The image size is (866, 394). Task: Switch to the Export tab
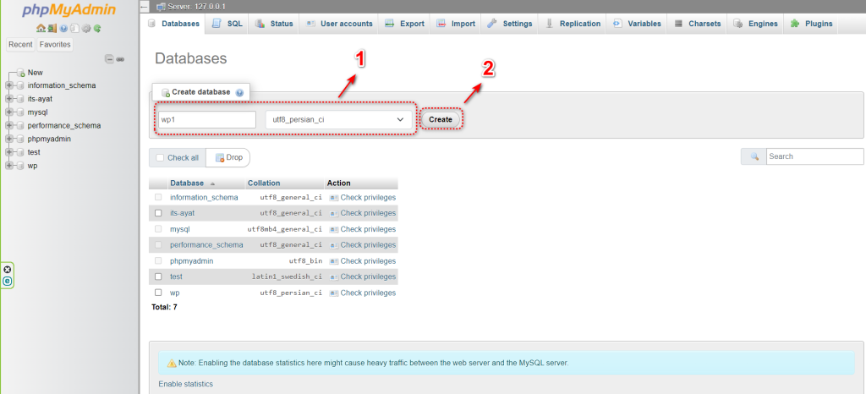click(405, 24)
